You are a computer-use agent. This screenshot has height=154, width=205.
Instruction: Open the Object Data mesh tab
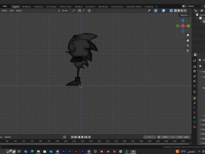194,122
